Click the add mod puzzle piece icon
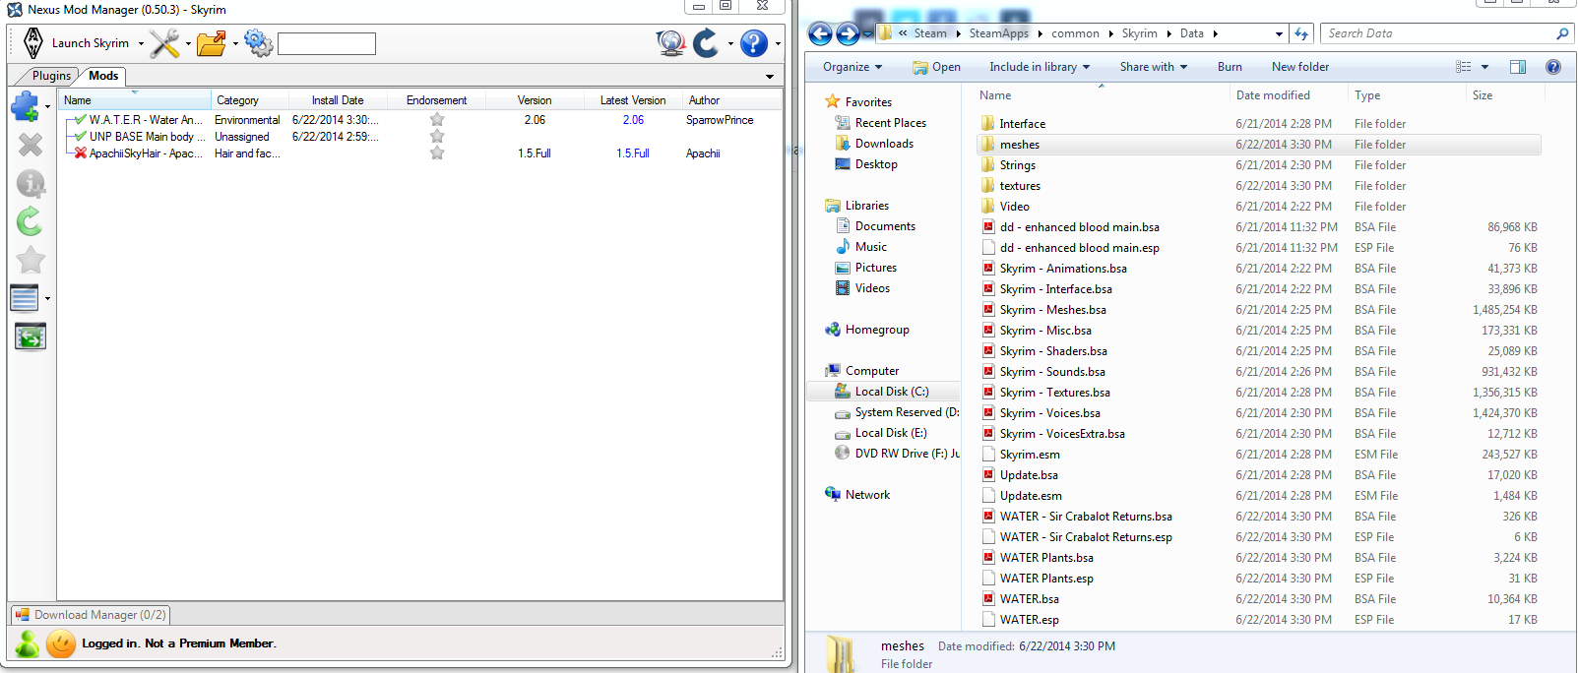Screen dimensions: 1578x673 (x=25, y=105)
